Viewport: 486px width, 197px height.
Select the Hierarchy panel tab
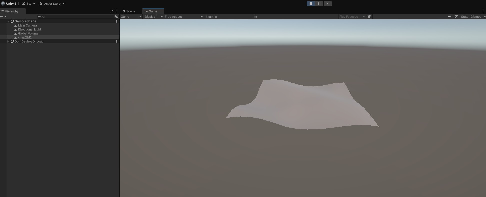[x=10, y=11]
